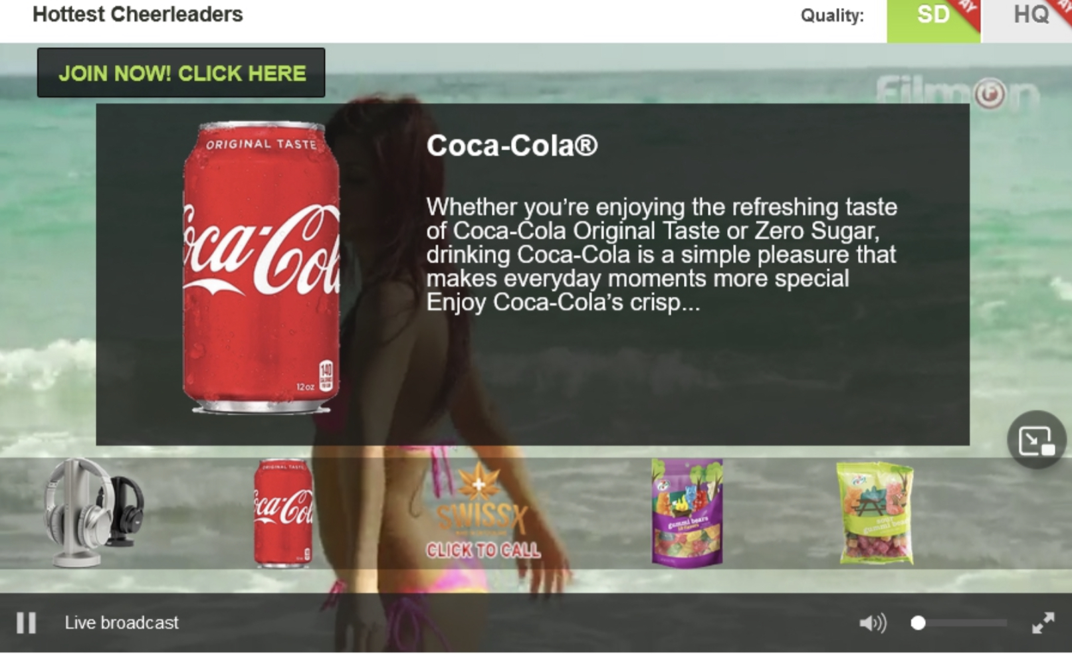Image resolution: width=1072 pixels, height=660 pixels.
Task: Click the Hottest Cheerleaders channel title
Action: [138, 15]
